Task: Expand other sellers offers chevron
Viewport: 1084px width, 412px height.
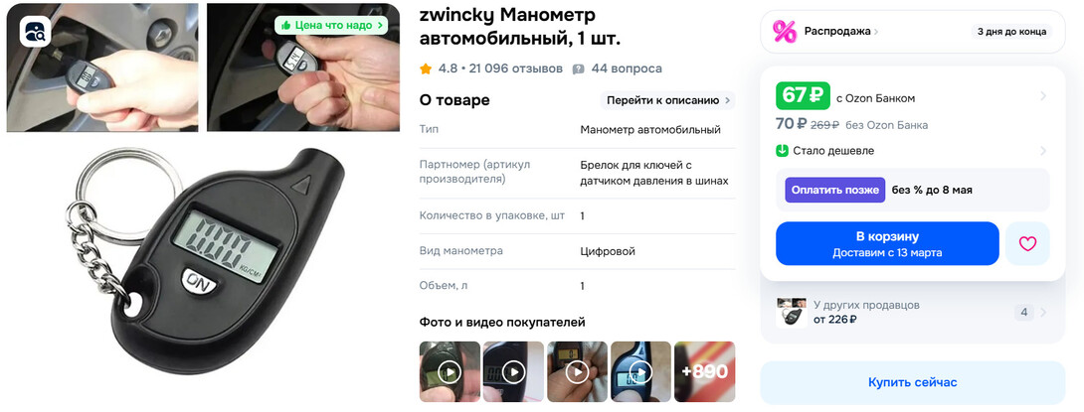Action: coord(1043,313)
